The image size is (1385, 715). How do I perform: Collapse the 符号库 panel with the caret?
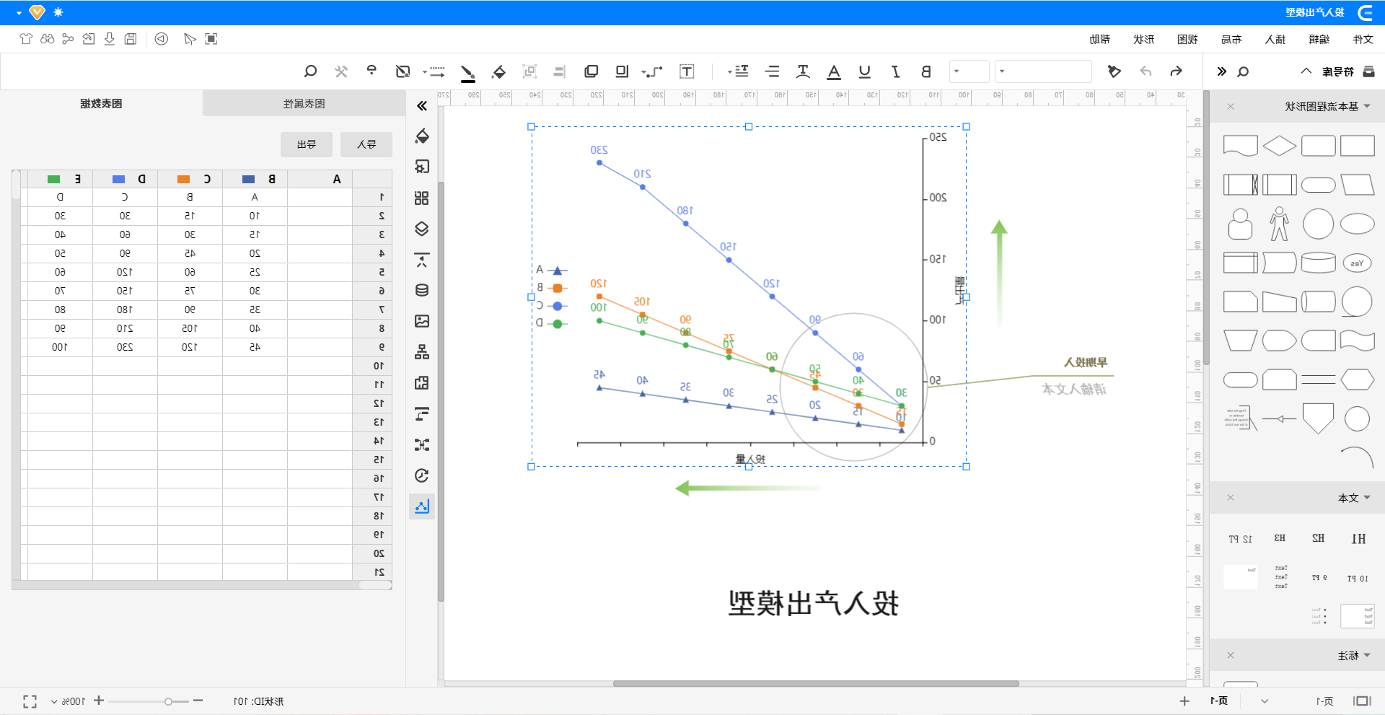point(1306,71)
